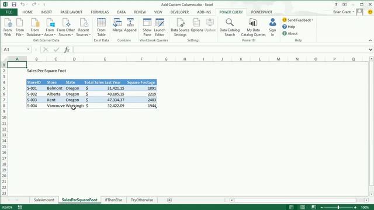Click the Insert Function fx icon

[67, 50]
